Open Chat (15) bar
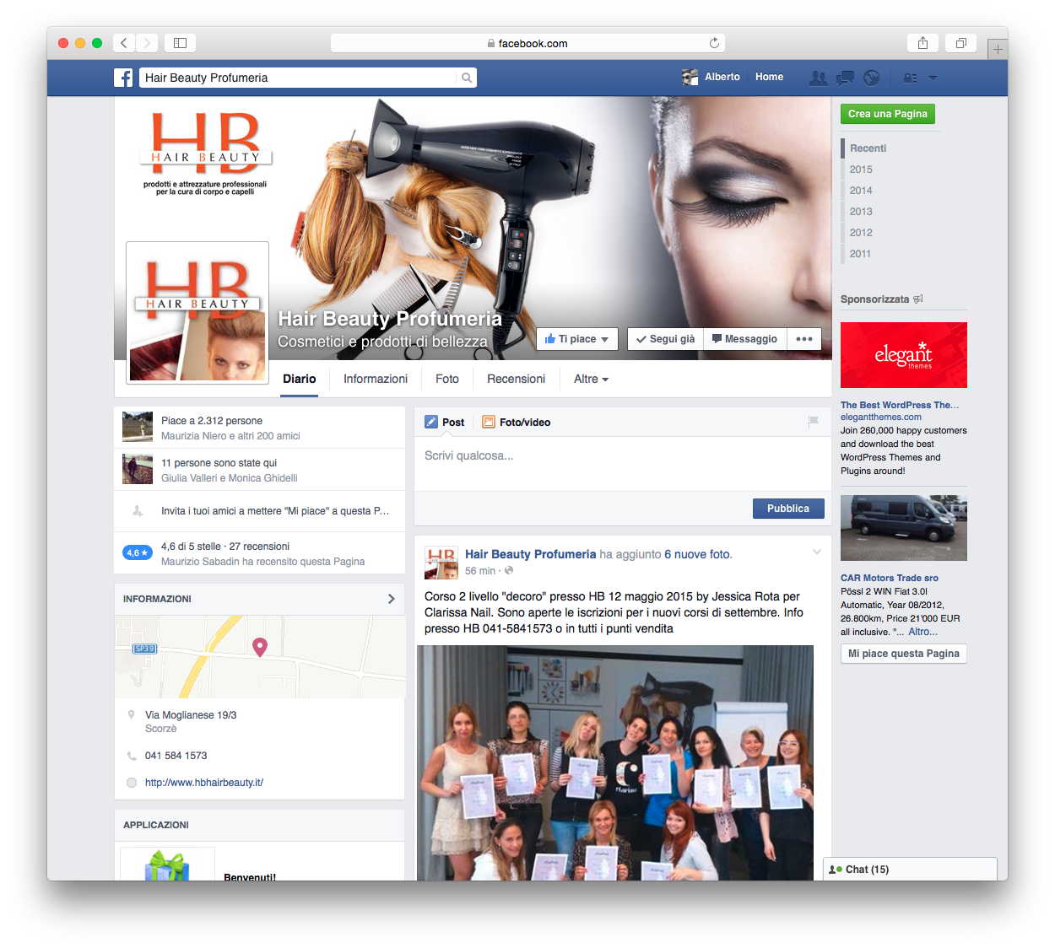Viewport: 1055px width, 948px height. [x=910, y=870]
